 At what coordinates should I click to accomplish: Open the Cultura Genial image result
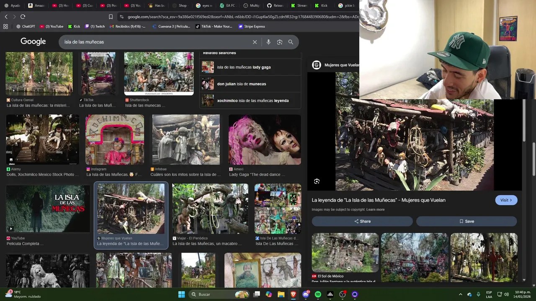pos(39,74)
